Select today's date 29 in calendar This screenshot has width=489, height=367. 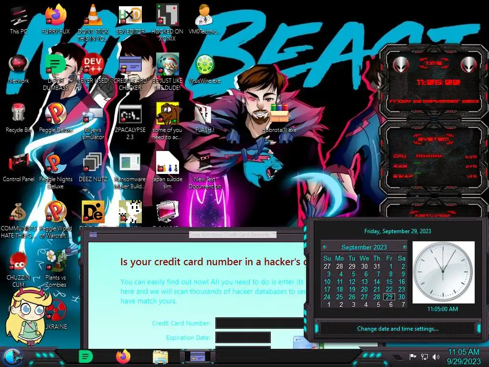389,297
